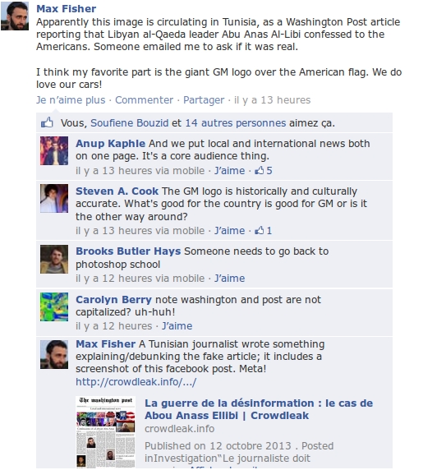This screenshot has width=423, height=470.
Task: Like Carolyn Berry's comment with J'aime
Action: tap(177, 326)
